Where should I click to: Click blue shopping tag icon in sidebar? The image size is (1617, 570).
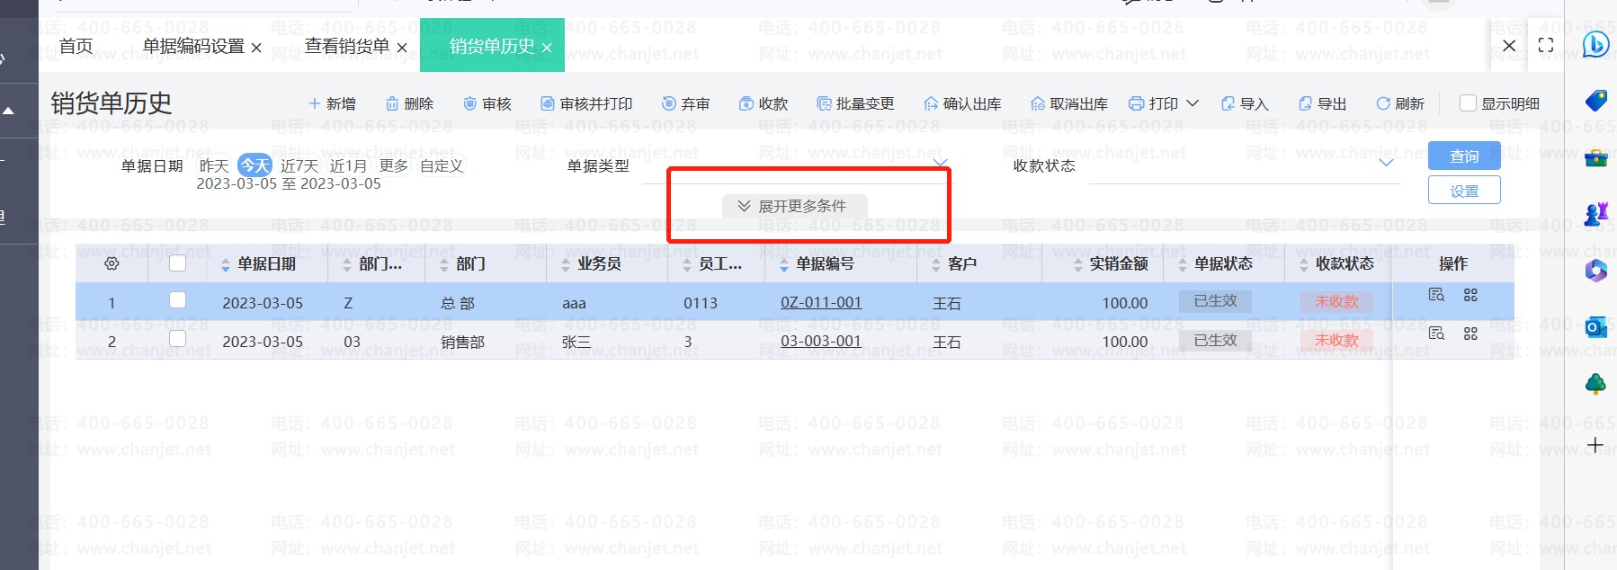click(x=1595, y=100)
